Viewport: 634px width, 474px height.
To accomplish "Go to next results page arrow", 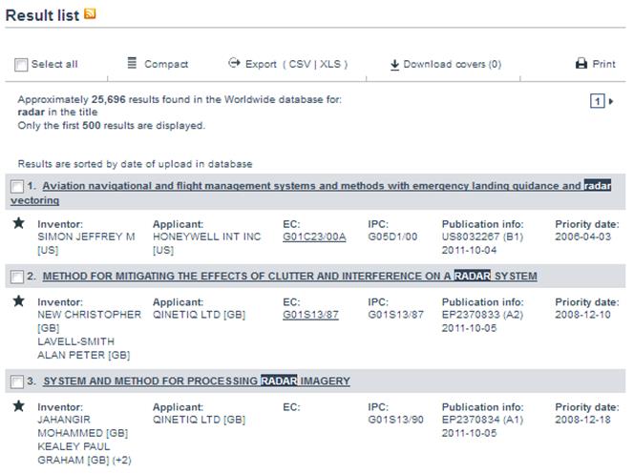I will coord(611,101).
